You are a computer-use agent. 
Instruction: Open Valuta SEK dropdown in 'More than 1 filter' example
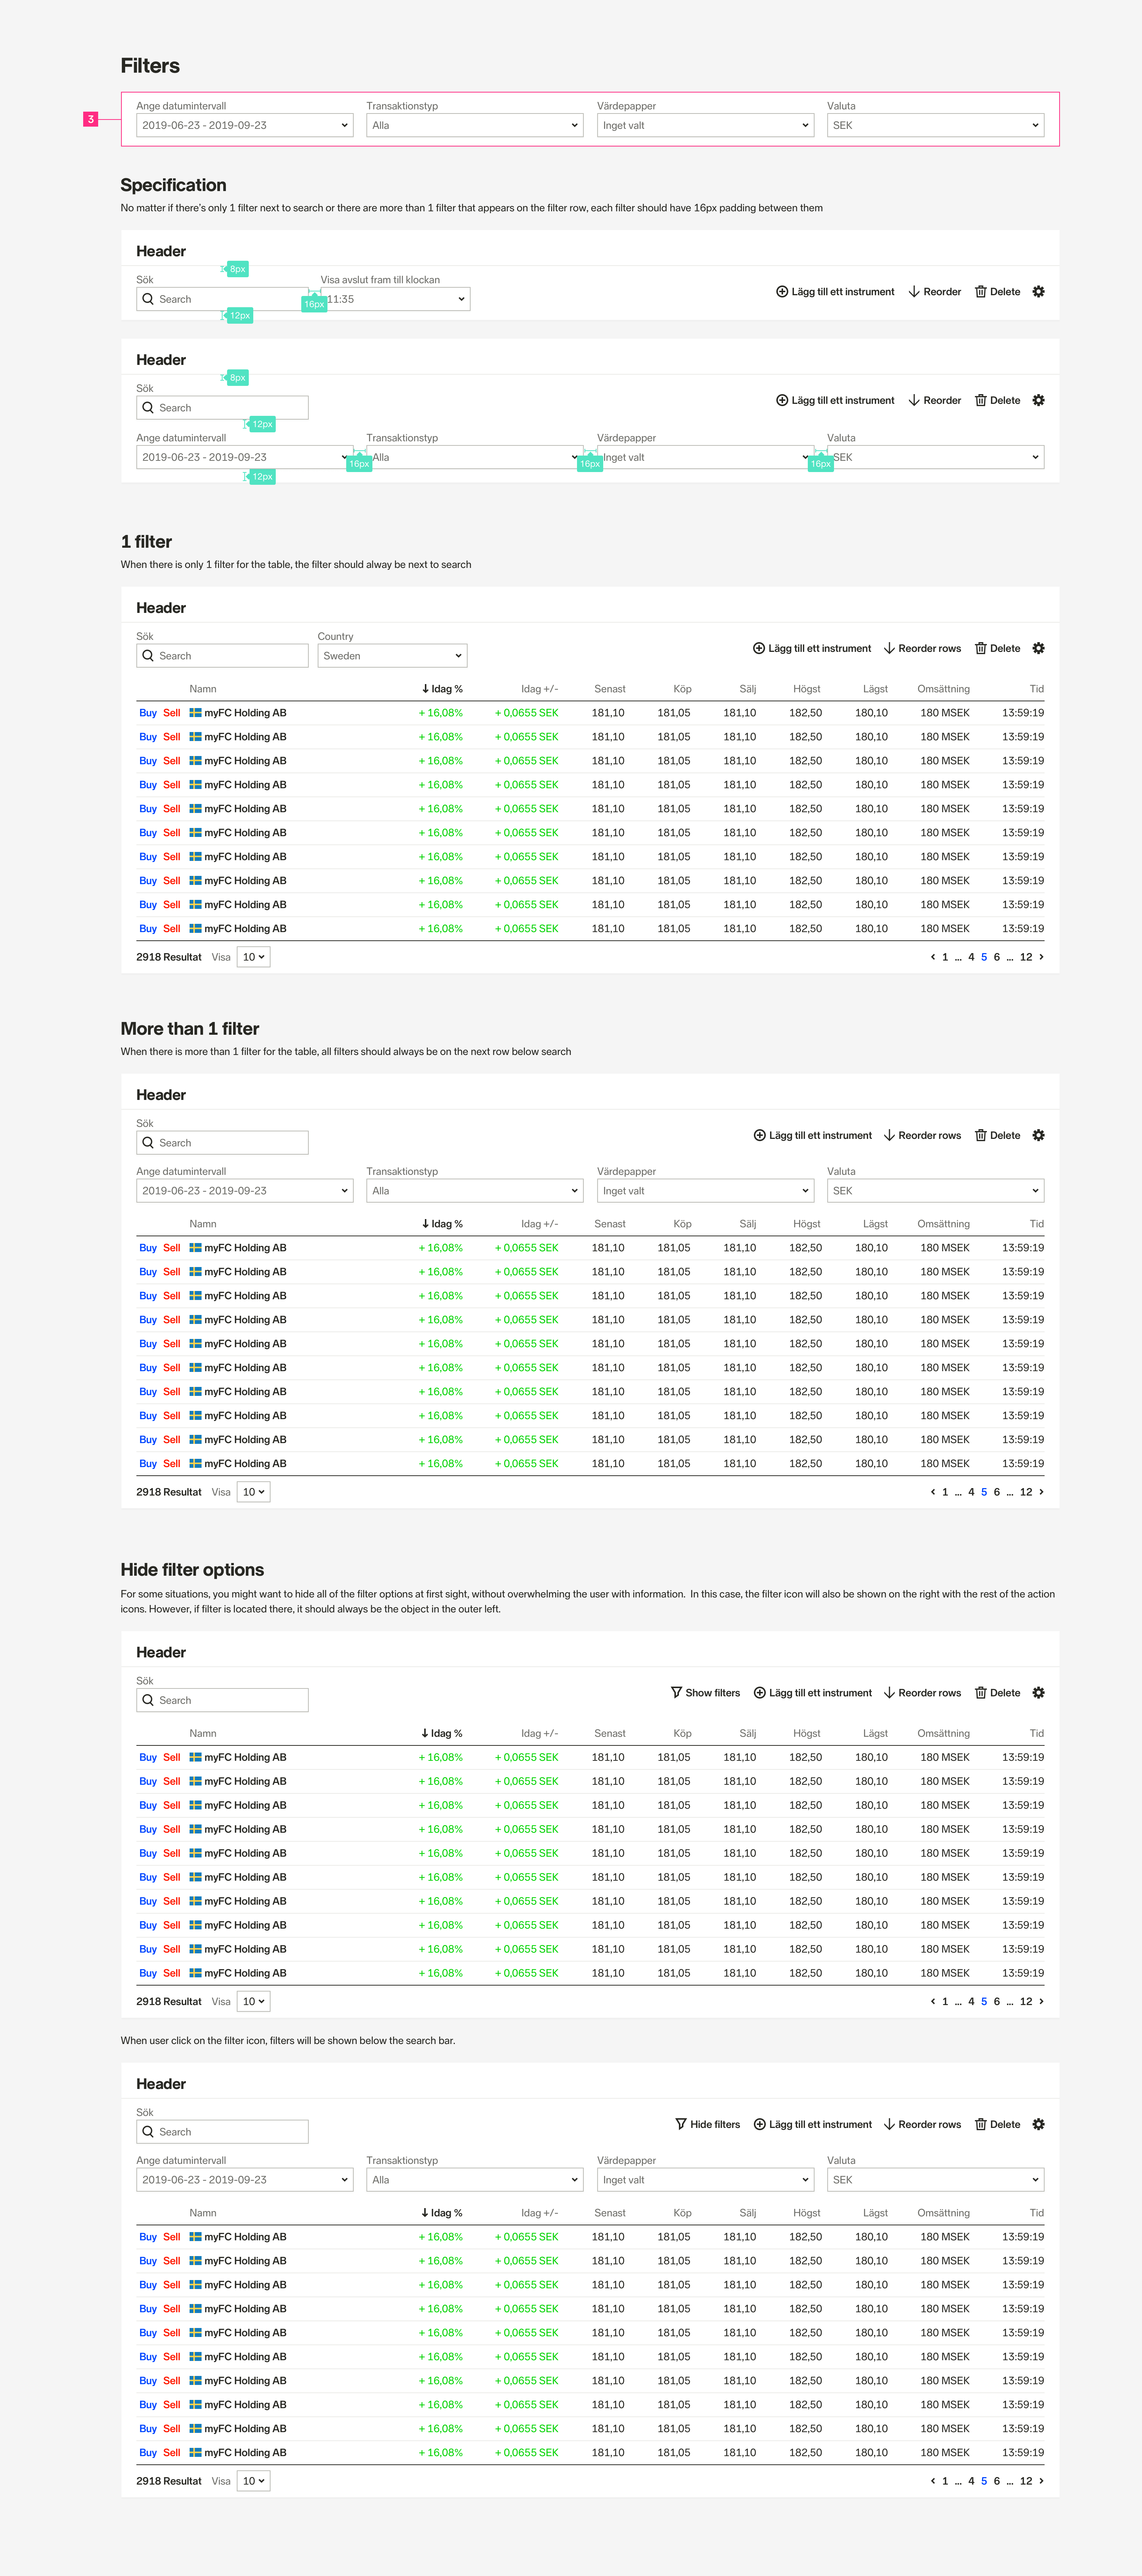(x=935, y=1191)
